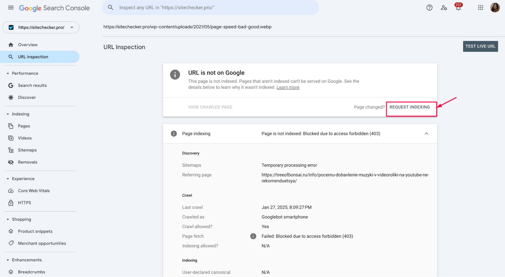
Task: Click the Product snippets layers icon
Action: coord(11,231)
